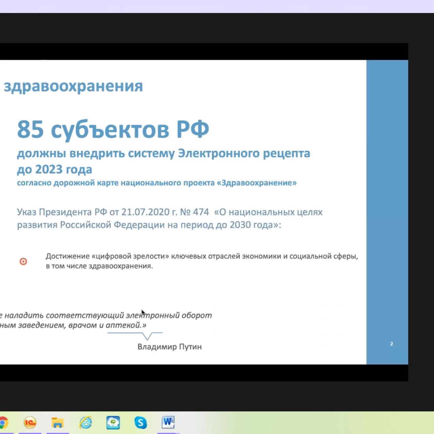Screen dimensions: 434x434
Task: Click the 'Достижение «цифровой зрелости»' bullet text
Action: click(x=202, y=261)
